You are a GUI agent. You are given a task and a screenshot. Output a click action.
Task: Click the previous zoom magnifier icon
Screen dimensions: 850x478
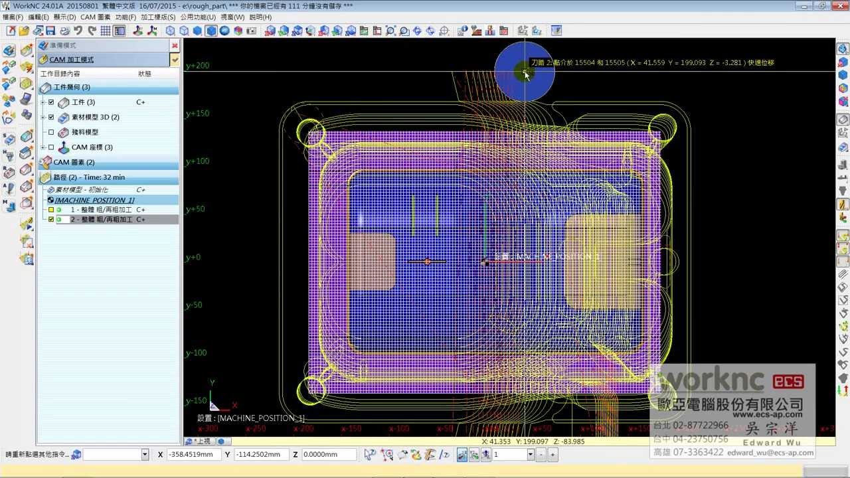pos(404,31)
